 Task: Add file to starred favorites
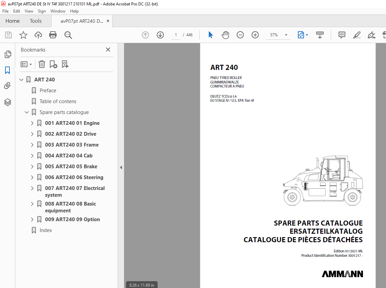click(x=23, y=35)
